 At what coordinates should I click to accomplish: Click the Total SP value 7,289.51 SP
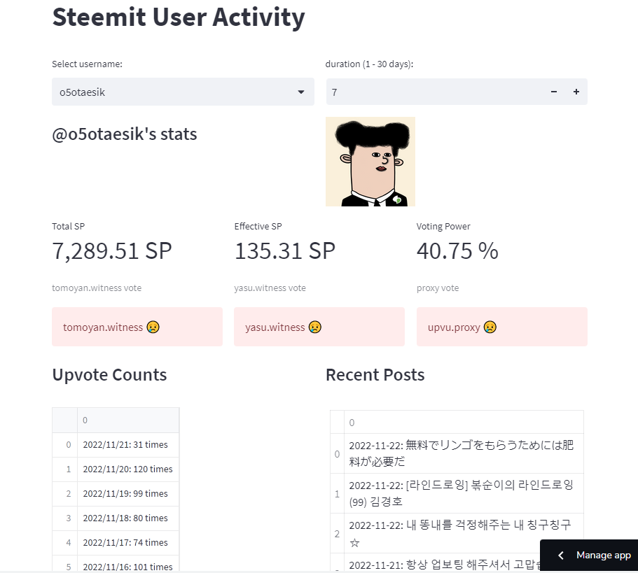point(112,250)
